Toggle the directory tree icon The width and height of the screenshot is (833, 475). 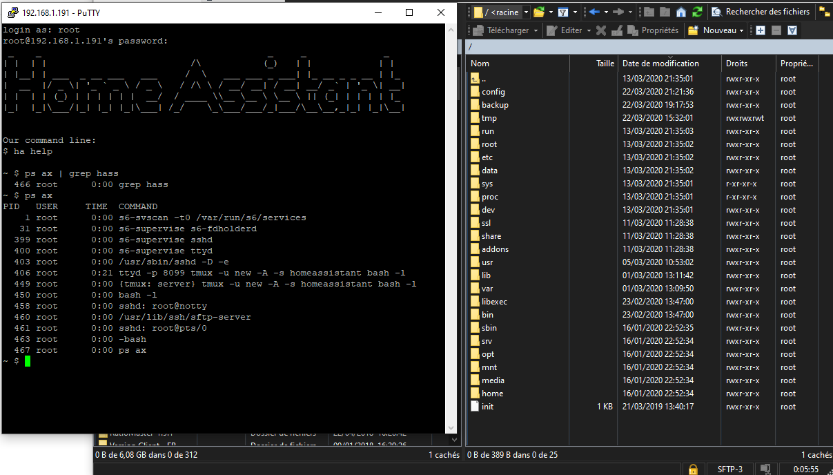(824, 12)
